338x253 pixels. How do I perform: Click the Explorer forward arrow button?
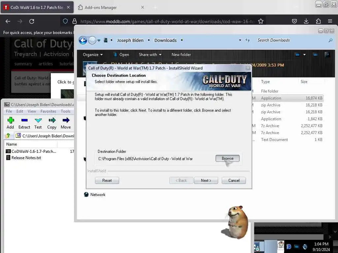tap(92, 40)
